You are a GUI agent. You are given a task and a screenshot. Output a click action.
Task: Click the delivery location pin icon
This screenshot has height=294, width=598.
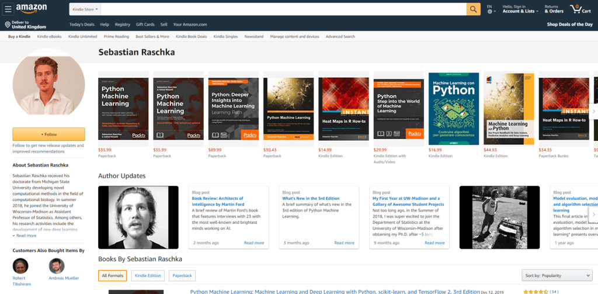pos(7,25)
